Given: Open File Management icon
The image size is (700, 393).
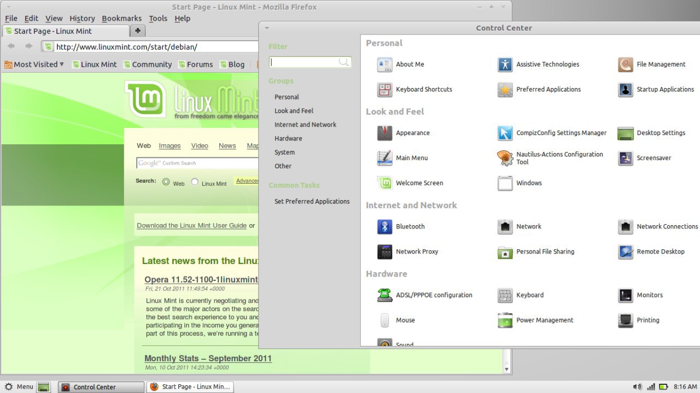Looking at the screenshot, I should pyautogui.click(x=625, y=64).
